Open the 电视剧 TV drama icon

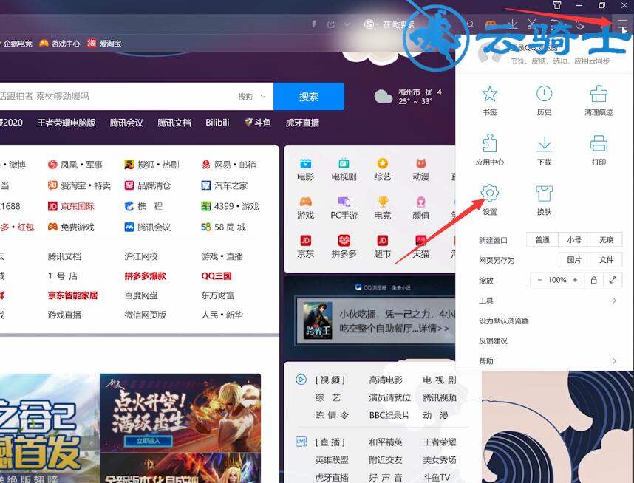[344, 163]
